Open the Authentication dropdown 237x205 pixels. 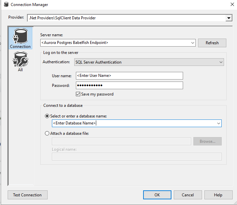pos(149,62)
